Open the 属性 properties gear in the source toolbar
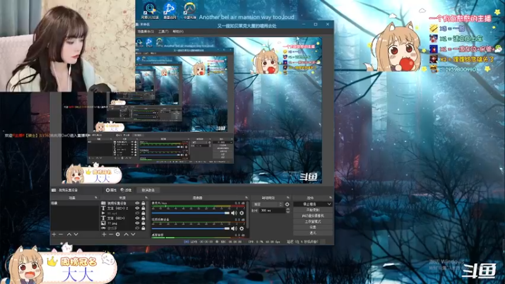505x284 pixels. tap(111, 191)
